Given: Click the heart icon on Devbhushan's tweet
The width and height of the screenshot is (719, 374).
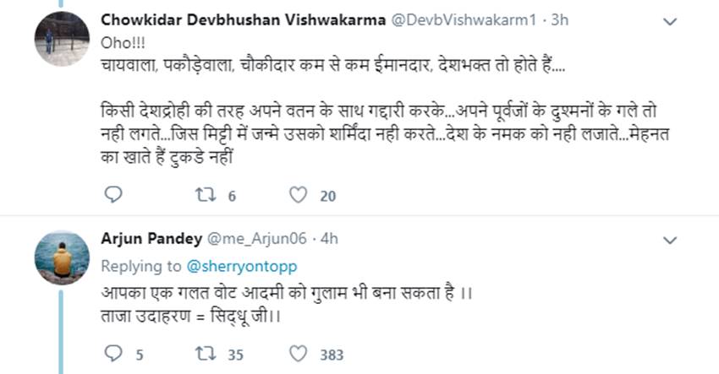Looking at the screenshot, I should 298,195.
